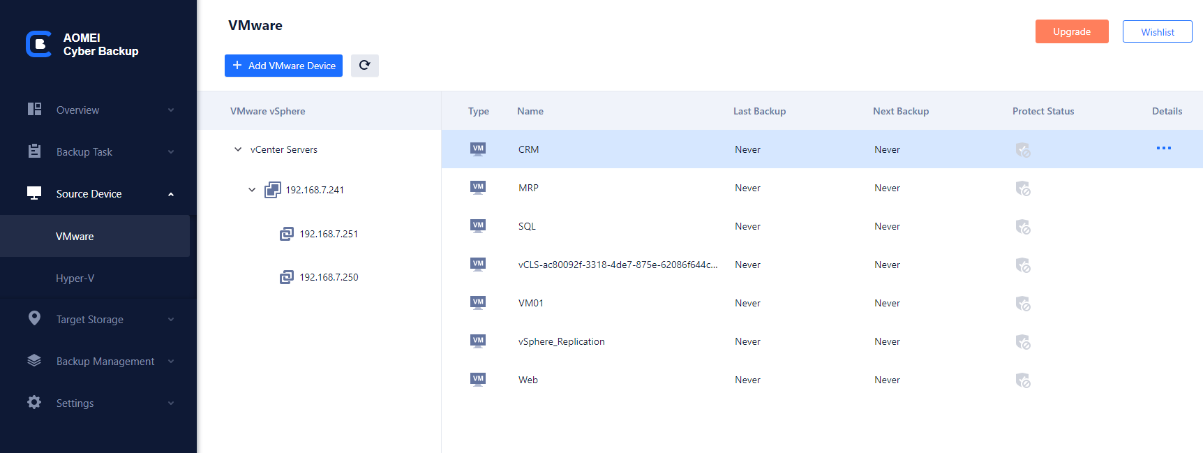
Task: Click the Overview dashboard icon
Action: (x=34, y=109)
